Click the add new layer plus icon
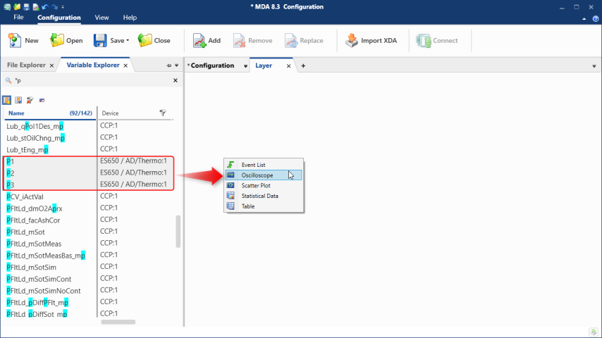602x338 pixels. (x=303, y=65)
